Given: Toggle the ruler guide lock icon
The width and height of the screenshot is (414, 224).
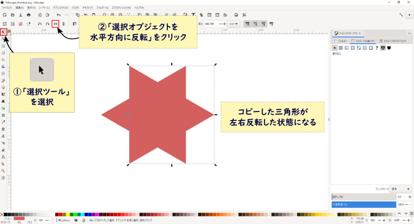Looking at the screenshot, I should (9, 31).
